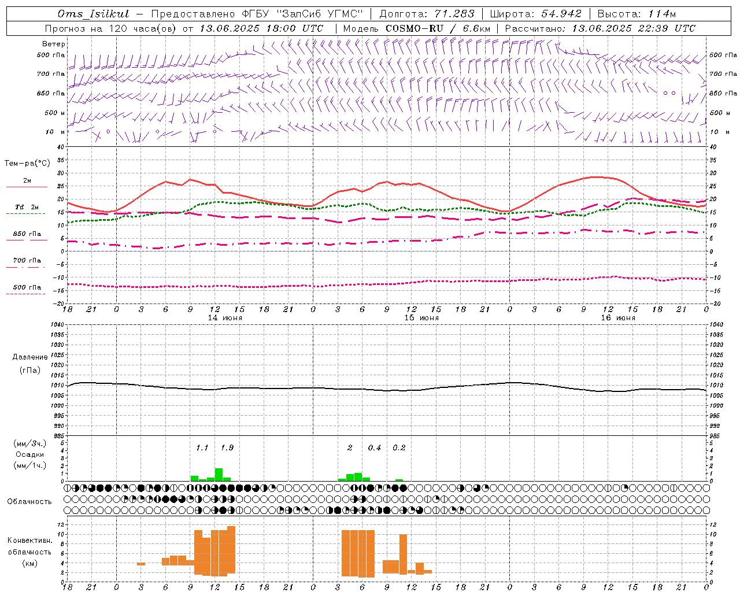Click the tallest green precipitation bar on 14 June
This screenshot has width=740, height=592.
pos(219,475)
